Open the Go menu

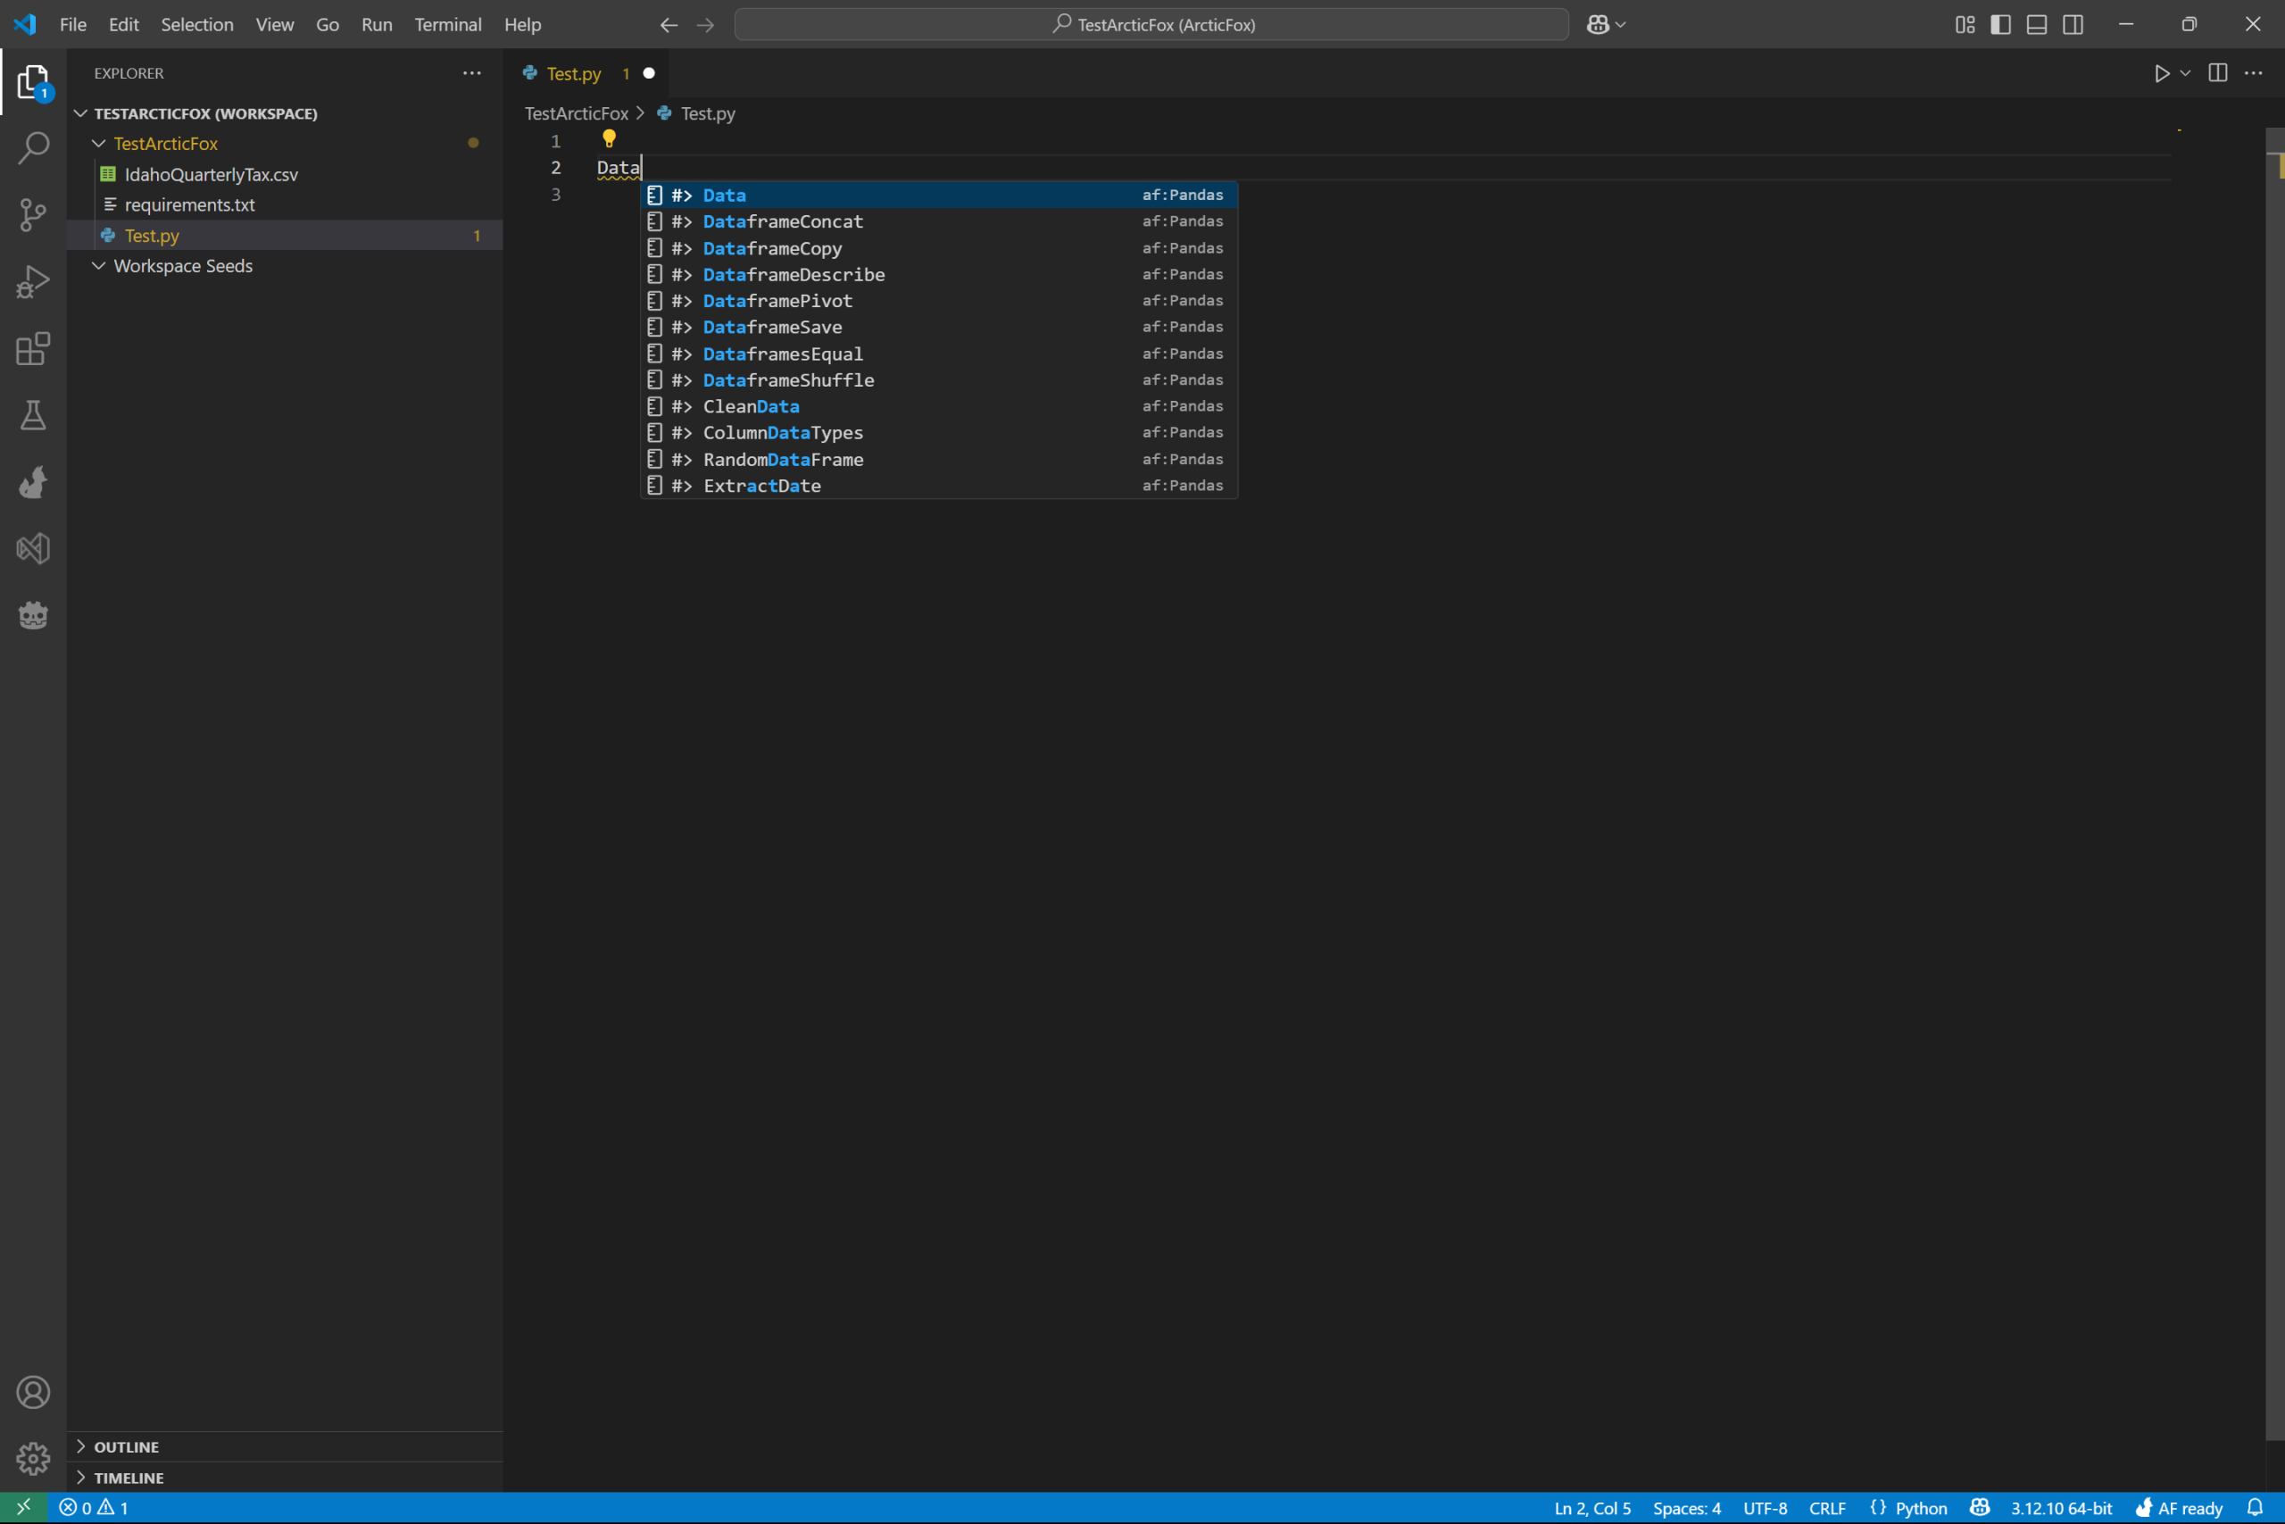328,25
